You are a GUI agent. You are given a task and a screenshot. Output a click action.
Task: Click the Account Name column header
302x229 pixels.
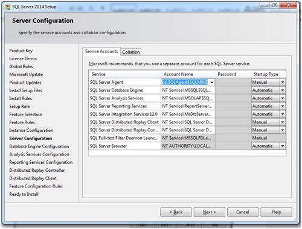pos(188,74)
